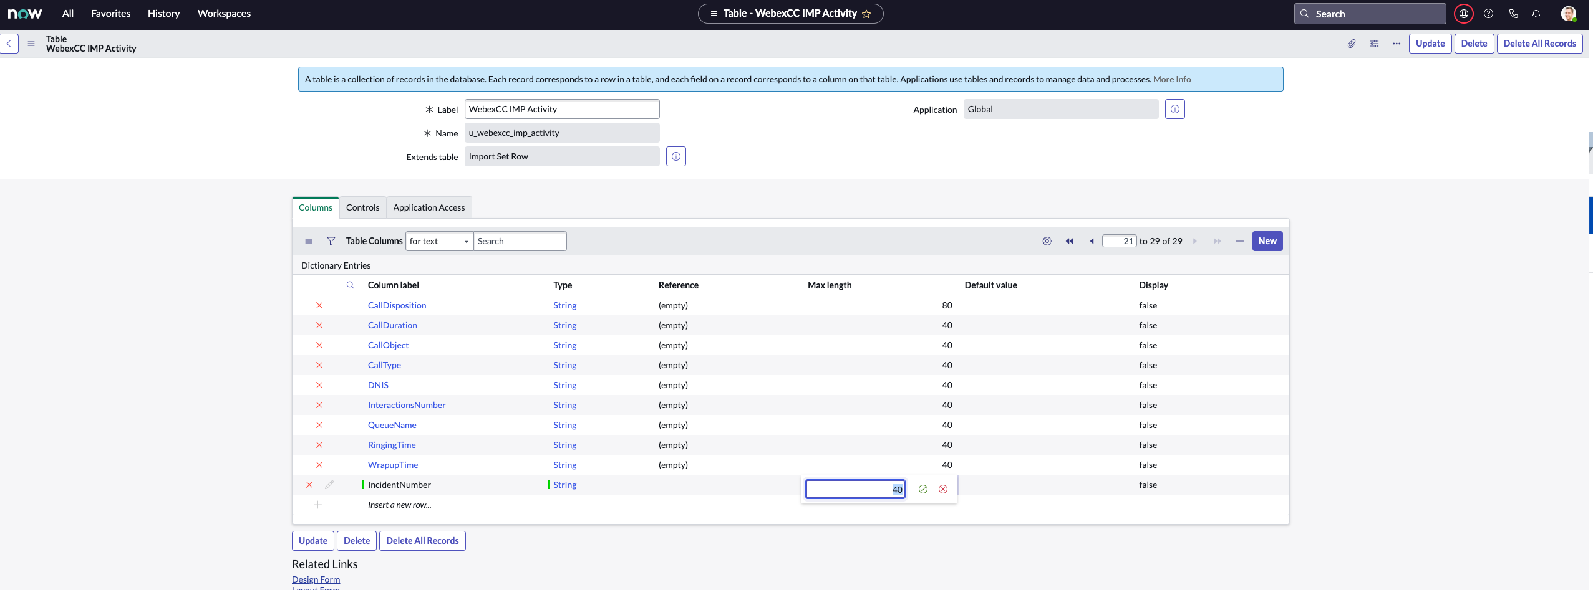Go back using the left chevron
The image size is (1593, 590).
pyautogui.click(x=9, y=44)
